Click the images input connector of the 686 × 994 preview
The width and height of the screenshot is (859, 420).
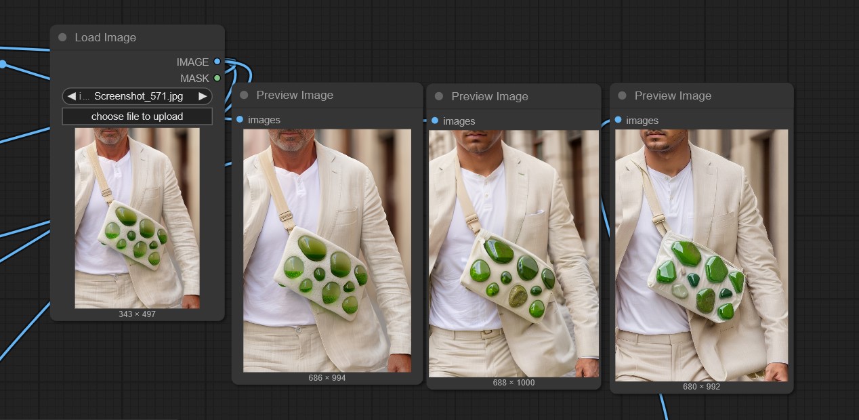[x=240, y=119]
